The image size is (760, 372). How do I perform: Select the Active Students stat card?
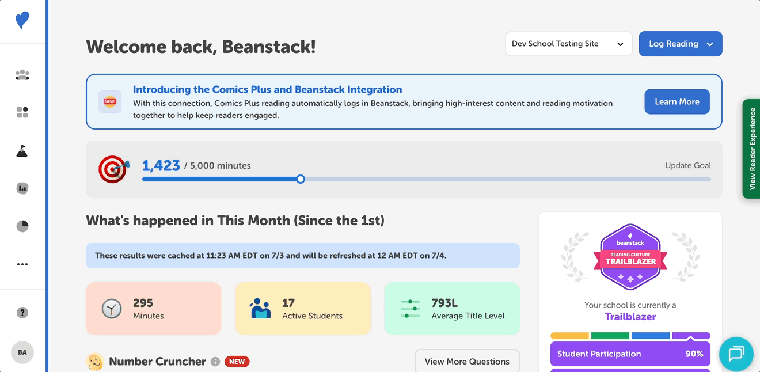(303, 309)
